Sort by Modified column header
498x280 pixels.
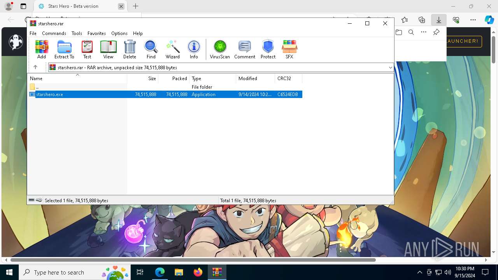pyautogui.click(x=255, y=78)
